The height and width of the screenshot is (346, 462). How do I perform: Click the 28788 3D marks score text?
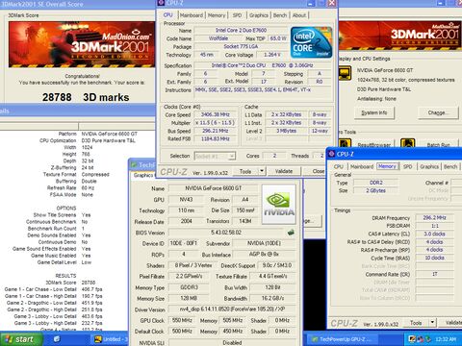(86, 97)
